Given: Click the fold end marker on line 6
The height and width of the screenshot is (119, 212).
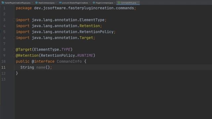Looking at the screenshot, I should [x=14, y=38].
